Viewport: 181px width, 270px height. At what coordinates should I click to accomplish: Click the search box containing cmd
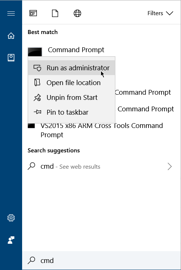click(101, 260)
